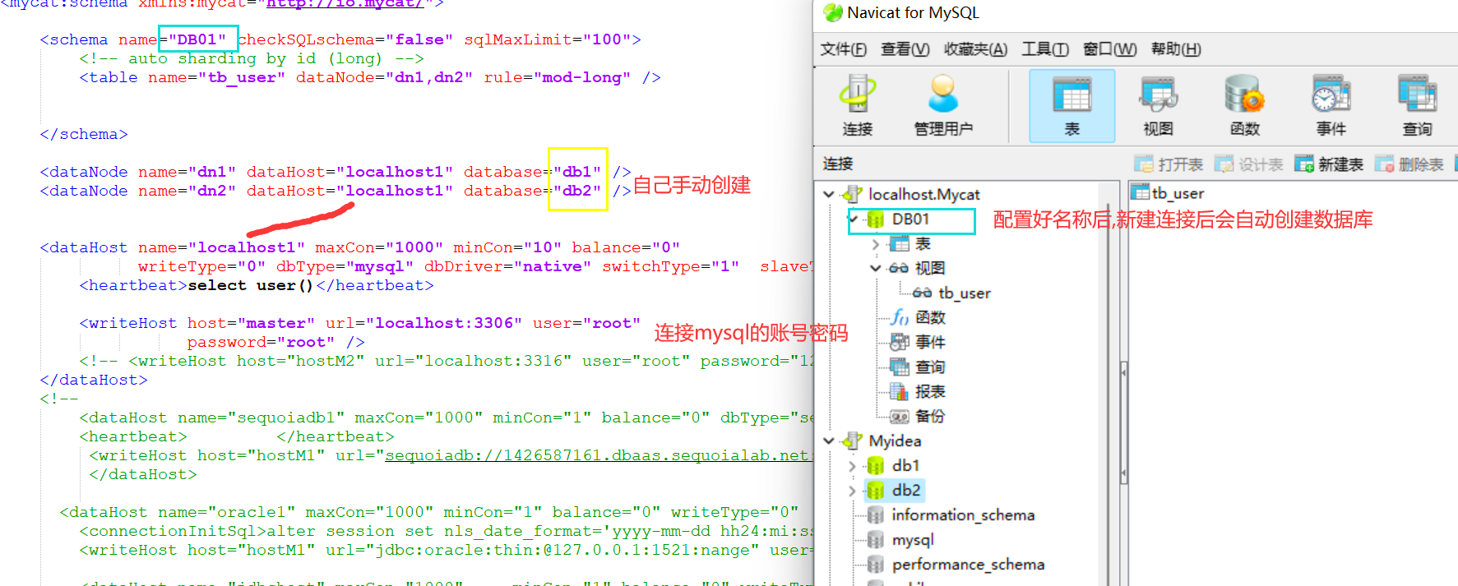The width and height of the screenshot is (1458, 586).
Task: Collapse the 视图 views node
Action: pyautogui.click(x=875, y=268)
